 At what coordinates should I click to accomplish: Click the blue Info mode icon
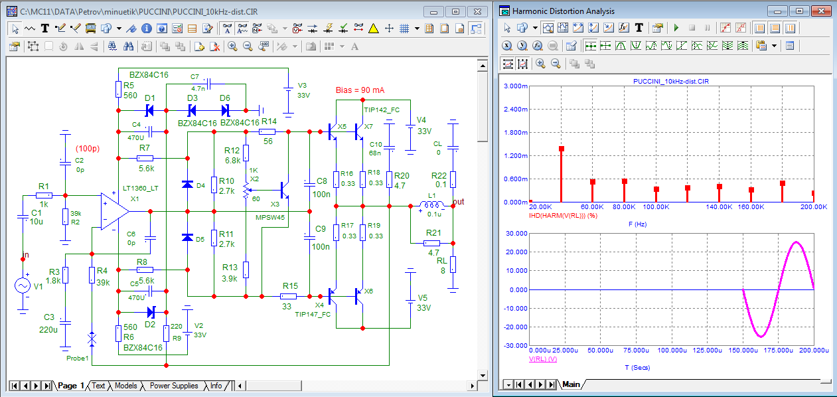click(x=146, y=29)
